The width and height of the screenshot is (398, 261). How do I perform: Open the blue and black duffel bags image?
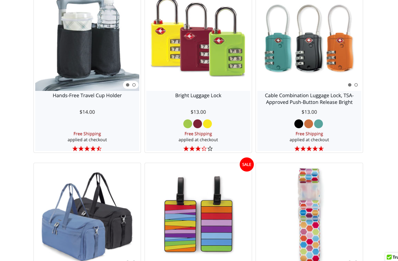tap(87, 216)
